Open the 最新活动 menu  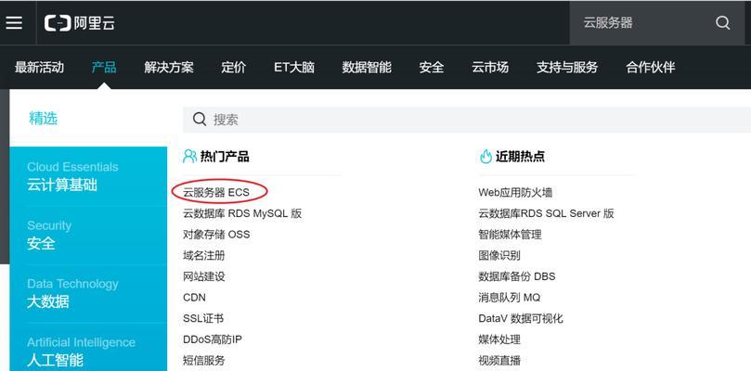coord(39,68)
